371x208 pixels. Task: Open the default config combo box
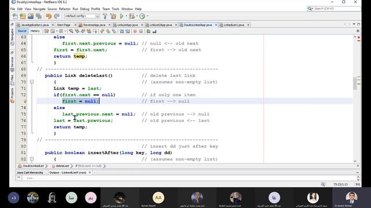[x=82, y=16]
